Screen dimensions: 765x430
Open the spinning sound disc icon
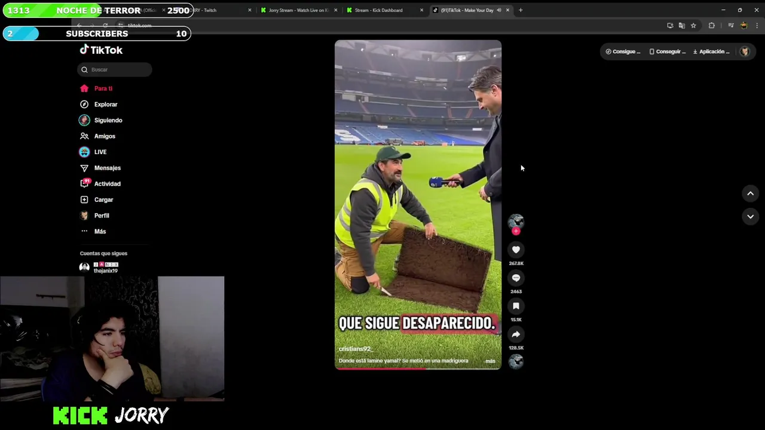click(x=516, y=361)
